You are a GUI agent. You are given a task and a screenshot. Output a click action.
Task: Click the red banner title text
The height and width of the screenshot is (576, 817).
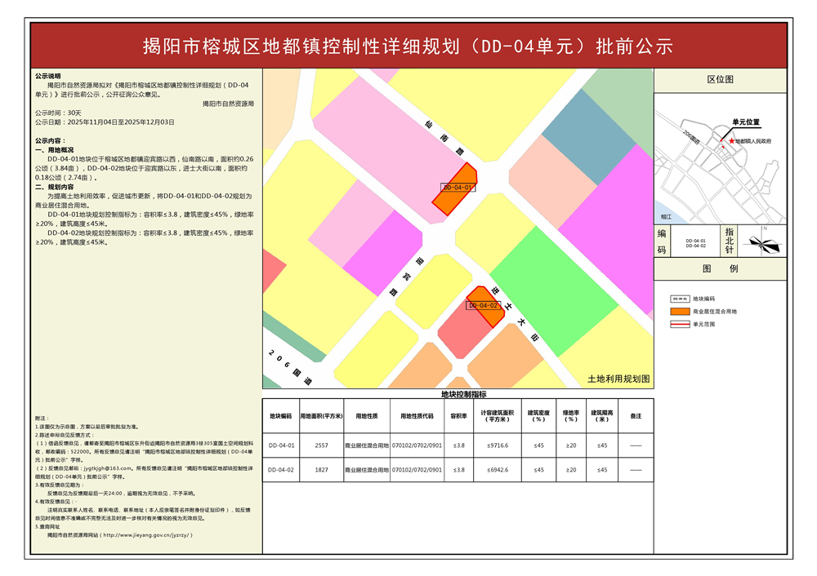point(408,47)
